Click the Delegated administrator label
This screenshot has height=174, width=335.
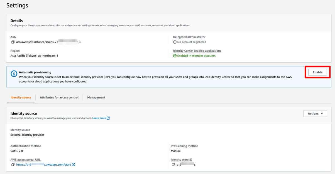tap(189, 37)
